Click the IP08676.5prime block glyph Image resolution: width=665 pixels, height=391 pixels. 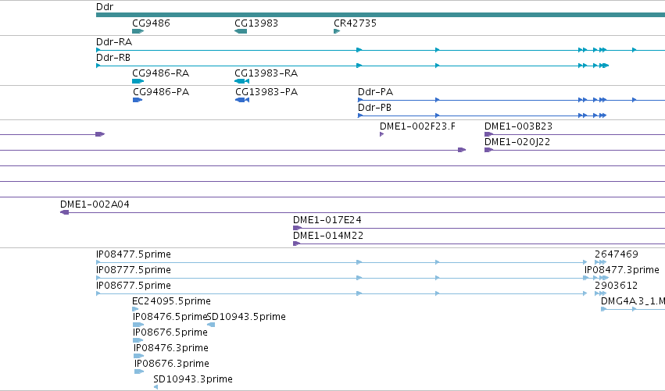(x=138, y=340)
